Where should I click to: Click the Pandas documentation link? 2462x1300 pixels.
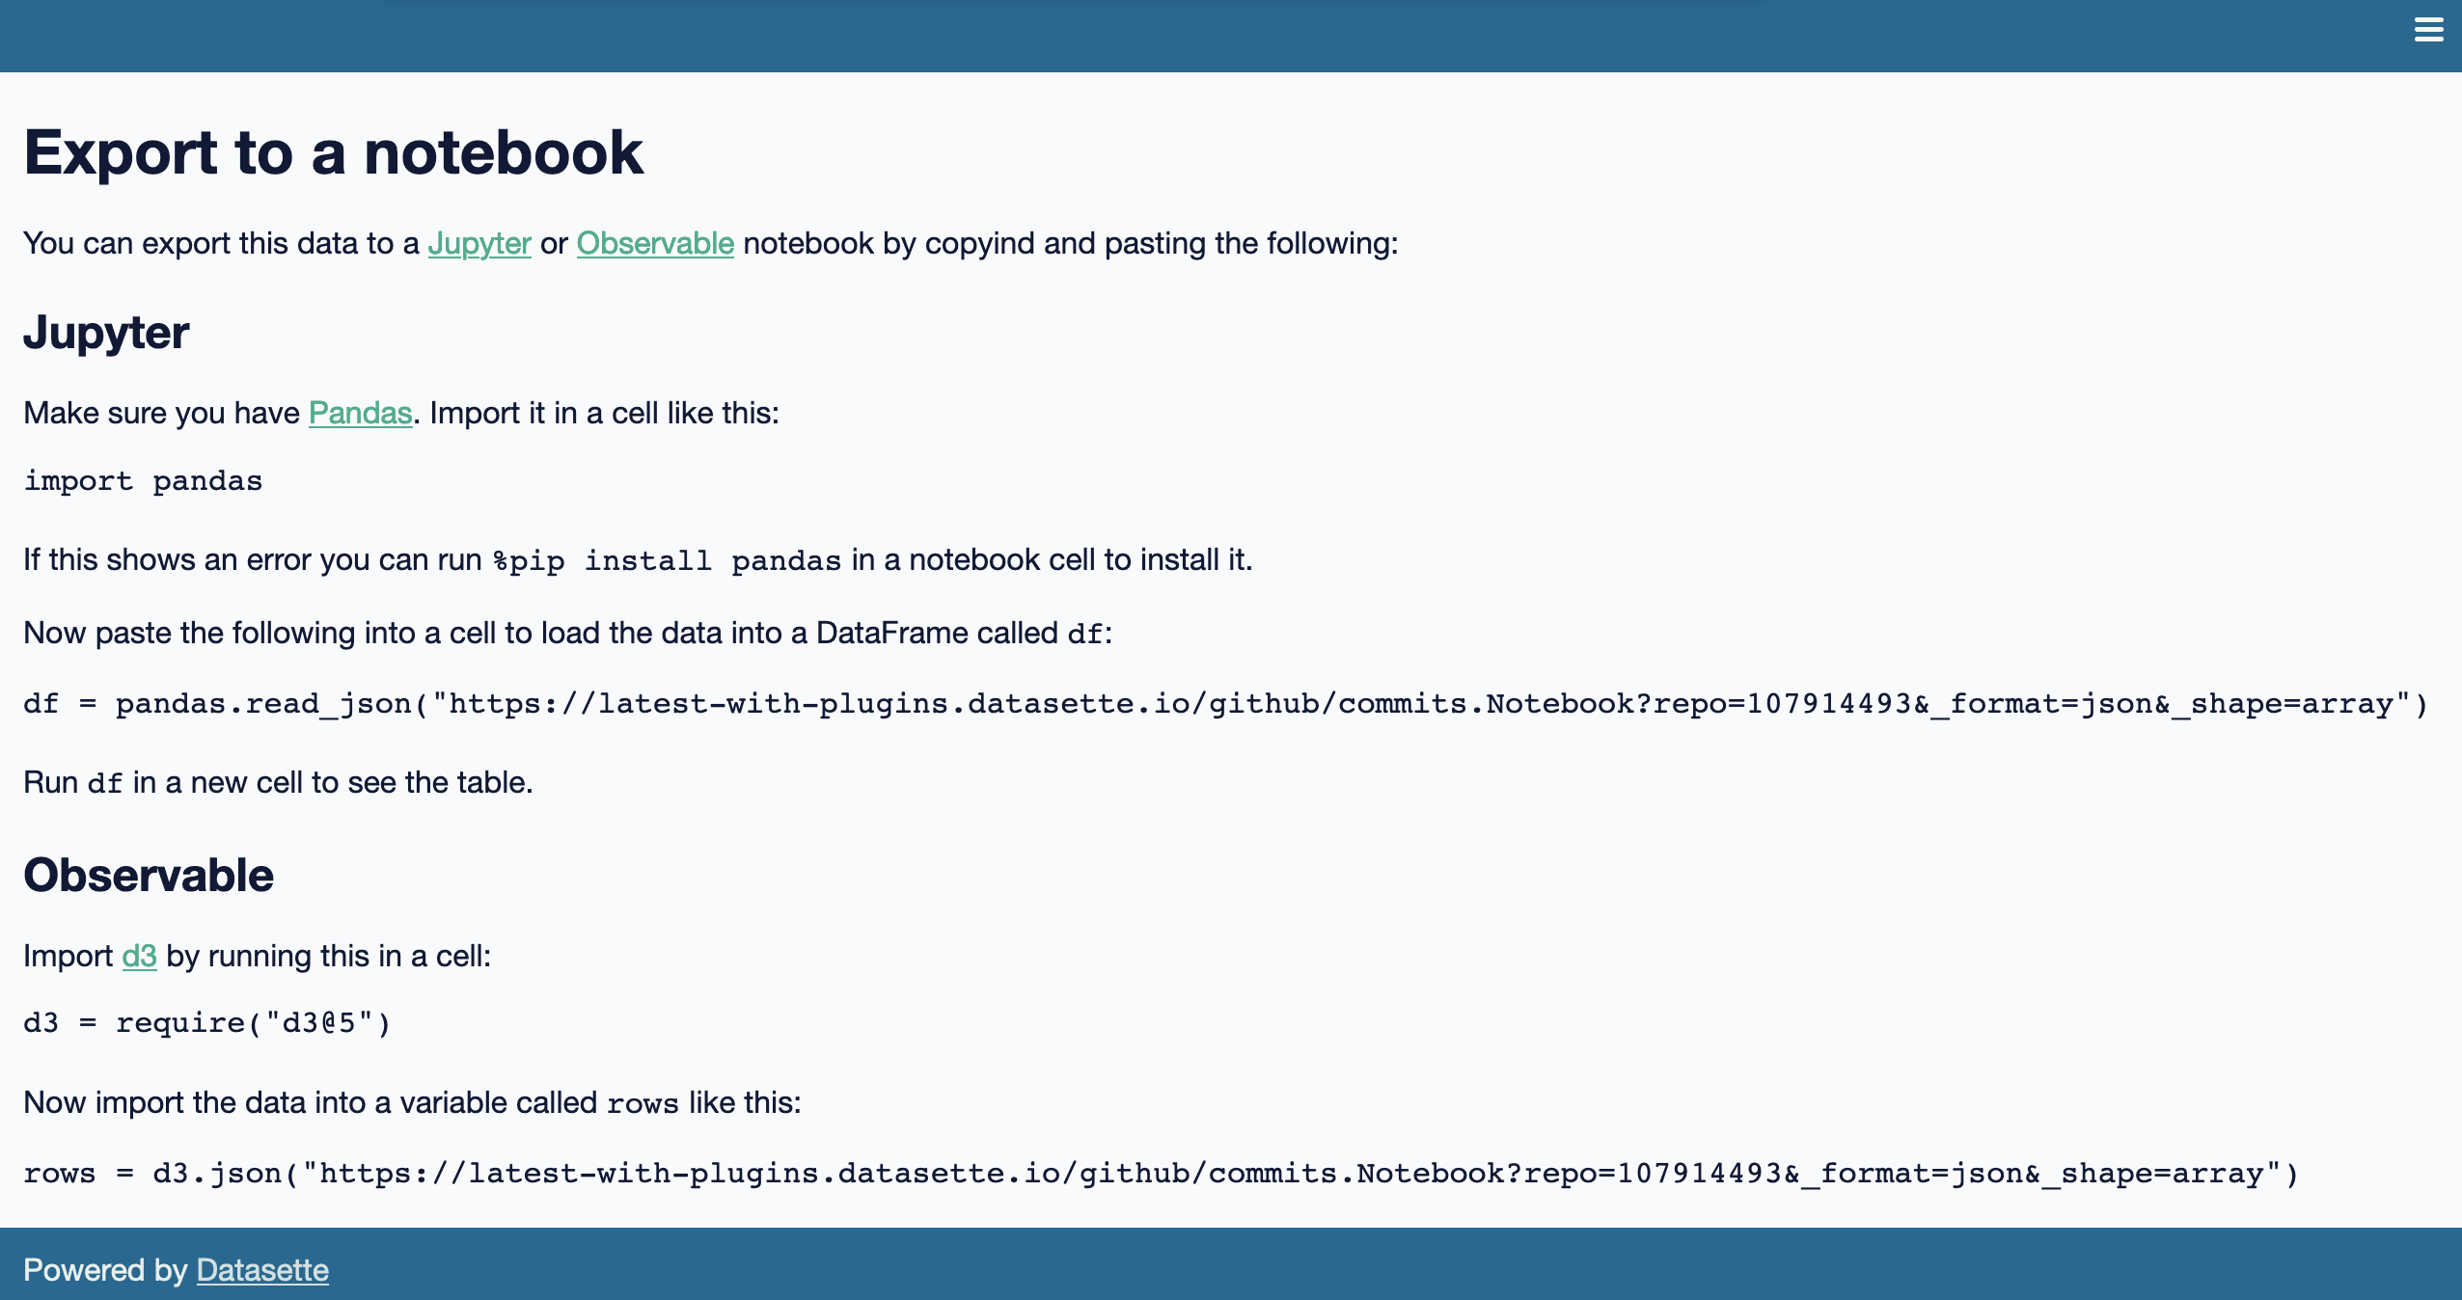tap(360, 414)
